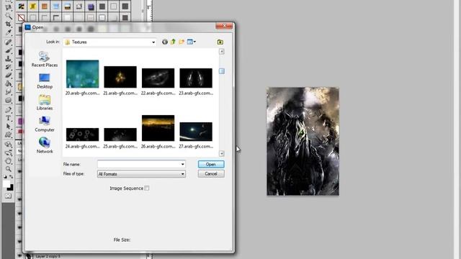Go to Desktop location
461x259 pixels.
tap(45, 81)
